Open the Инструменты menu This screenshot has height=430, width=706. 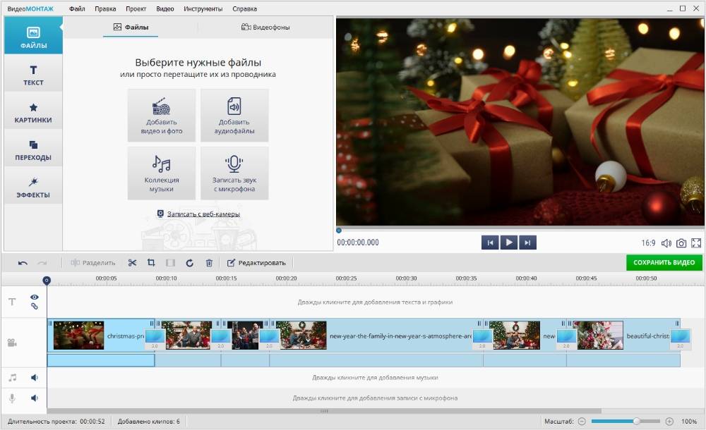tap(203, 9)
